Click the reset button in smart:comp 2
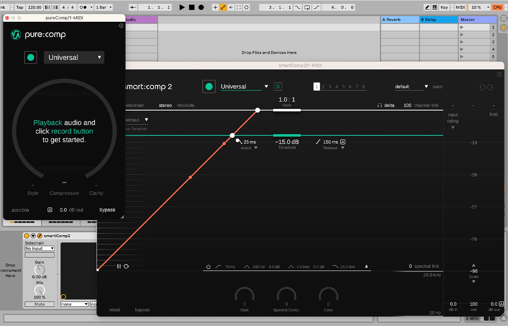This screenshot has width=508, height=326. pyautogui.click(x=115, y=310)
